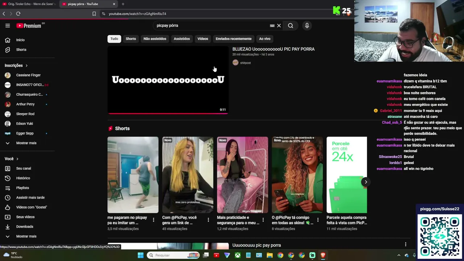464x261 pixels.
Task: Filter results by Shorts chip
Action: click(x=131, y=39)
